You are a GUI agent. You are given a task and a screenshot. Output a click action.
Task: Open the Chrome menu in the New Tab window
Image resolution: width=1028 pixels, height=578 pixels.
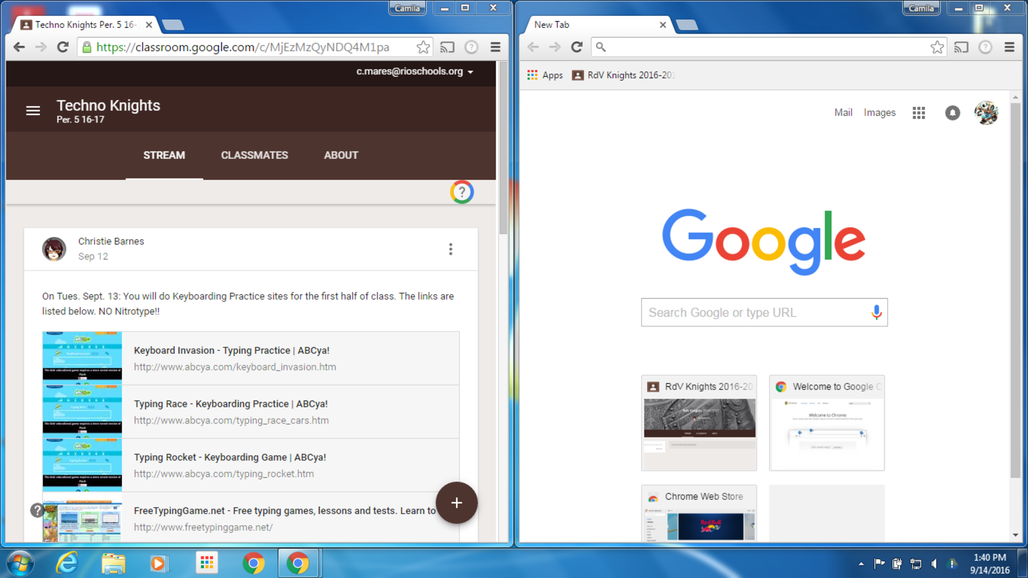pos(1009,47)
